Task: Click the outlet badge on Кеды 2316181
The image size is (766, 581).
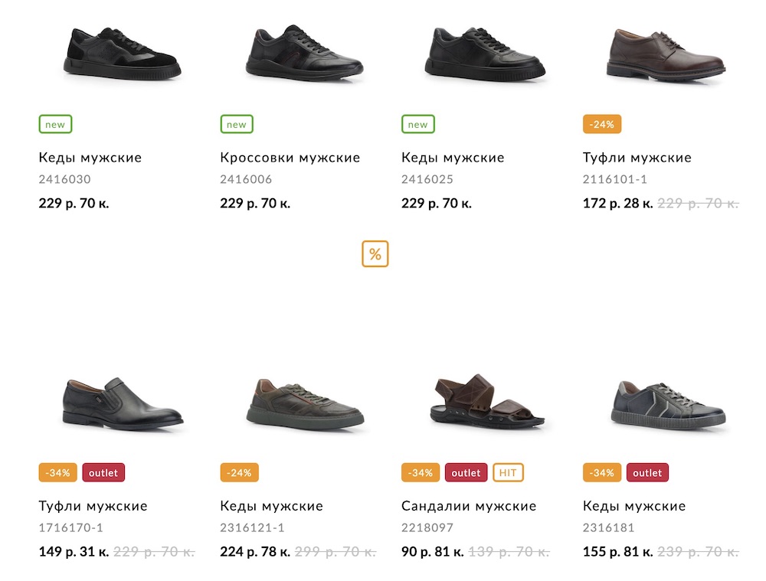Action: 647,472
